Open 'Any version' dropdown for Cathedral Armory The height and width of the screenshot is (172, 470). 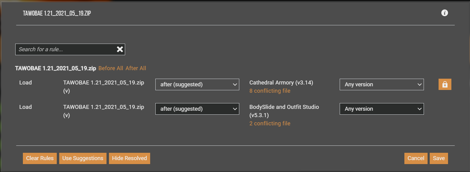[381, 84]
